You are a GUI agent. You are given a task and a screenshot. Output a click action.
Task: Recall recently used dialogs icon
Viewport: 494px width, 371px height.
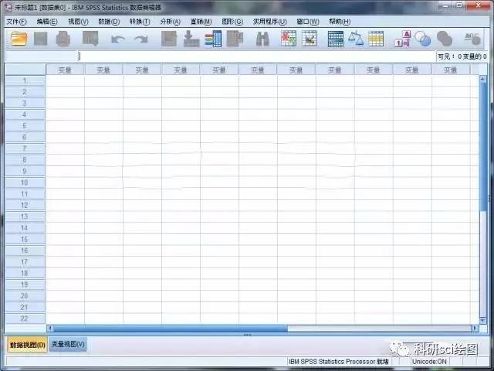(x=90, y=39)
